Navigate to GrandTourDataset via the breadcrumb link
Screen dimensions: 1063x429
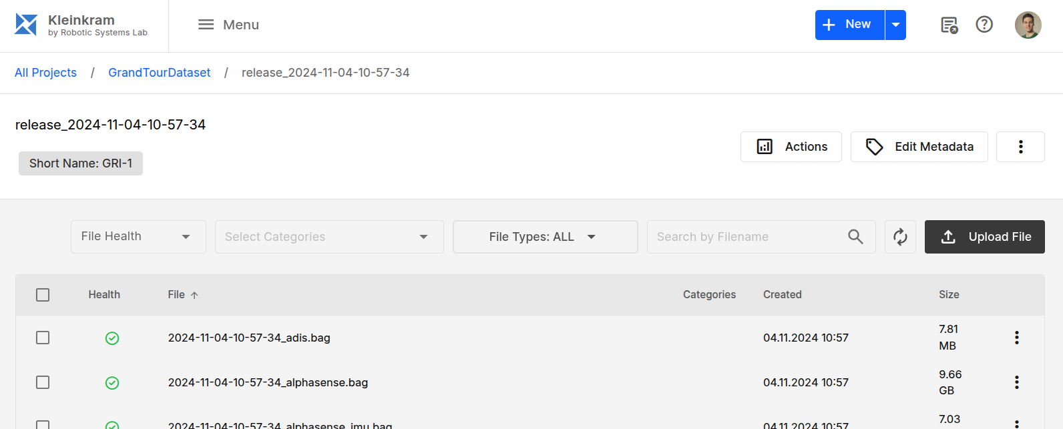point(159,72)
